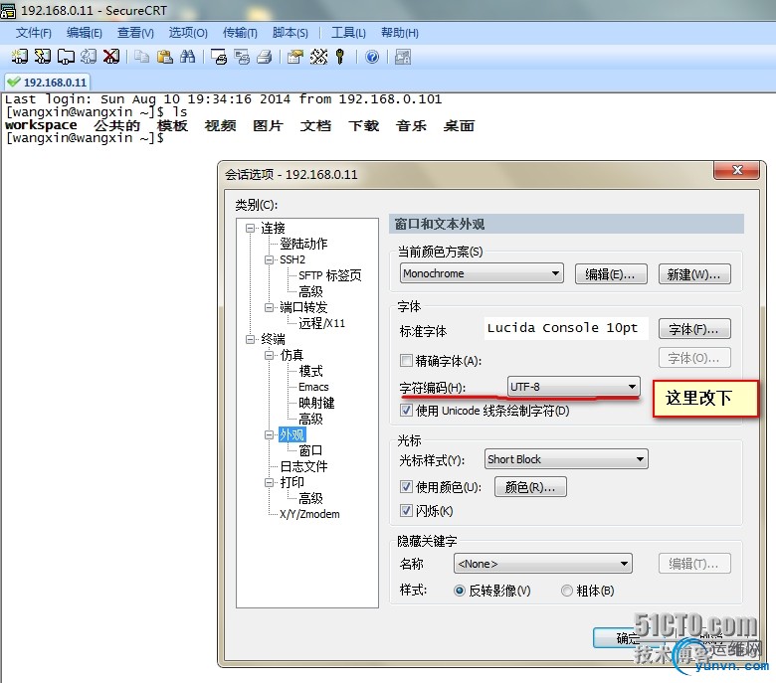This screenshot has width=776, height=683.
Task: Click the 颜色(R)... button
Action: [530, 487]
